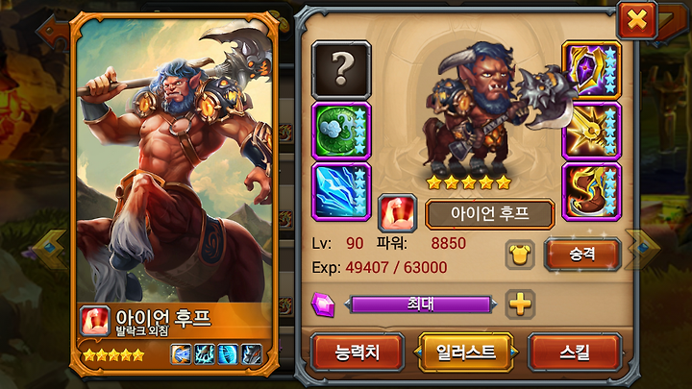This screenshot has width=692, height=389.
Task: Add gems with the yellow plus button
Action: tap(520, 304)
